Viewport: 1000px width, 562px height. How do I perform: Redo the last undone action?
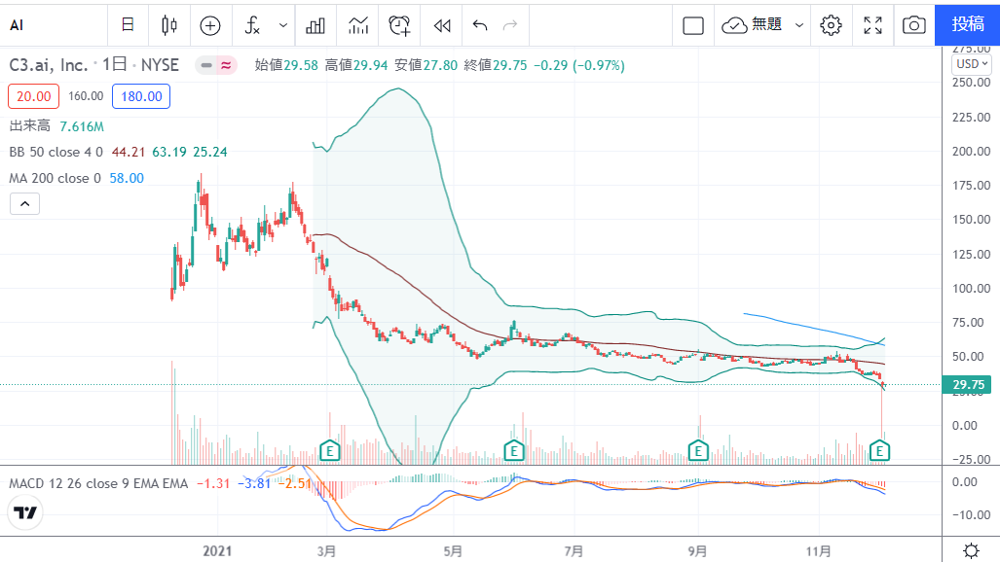point(510,25)
